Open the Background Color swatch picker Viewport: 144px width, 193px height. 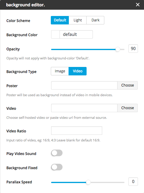click(55, 34)
